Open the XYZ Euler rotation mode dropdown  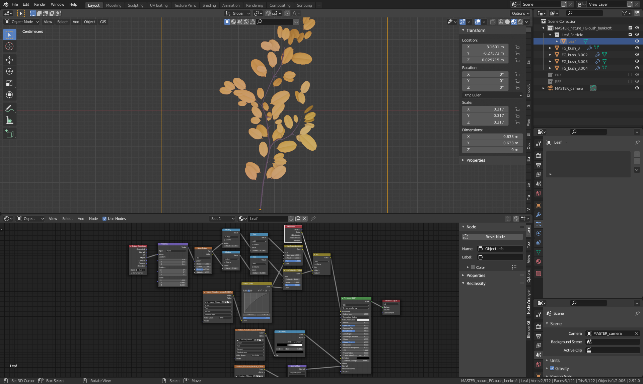coord(492,95)
